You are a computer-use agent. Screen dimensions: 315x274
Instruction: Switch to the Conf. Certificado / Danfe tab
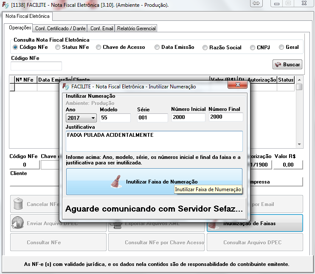[x=60, y=28]
